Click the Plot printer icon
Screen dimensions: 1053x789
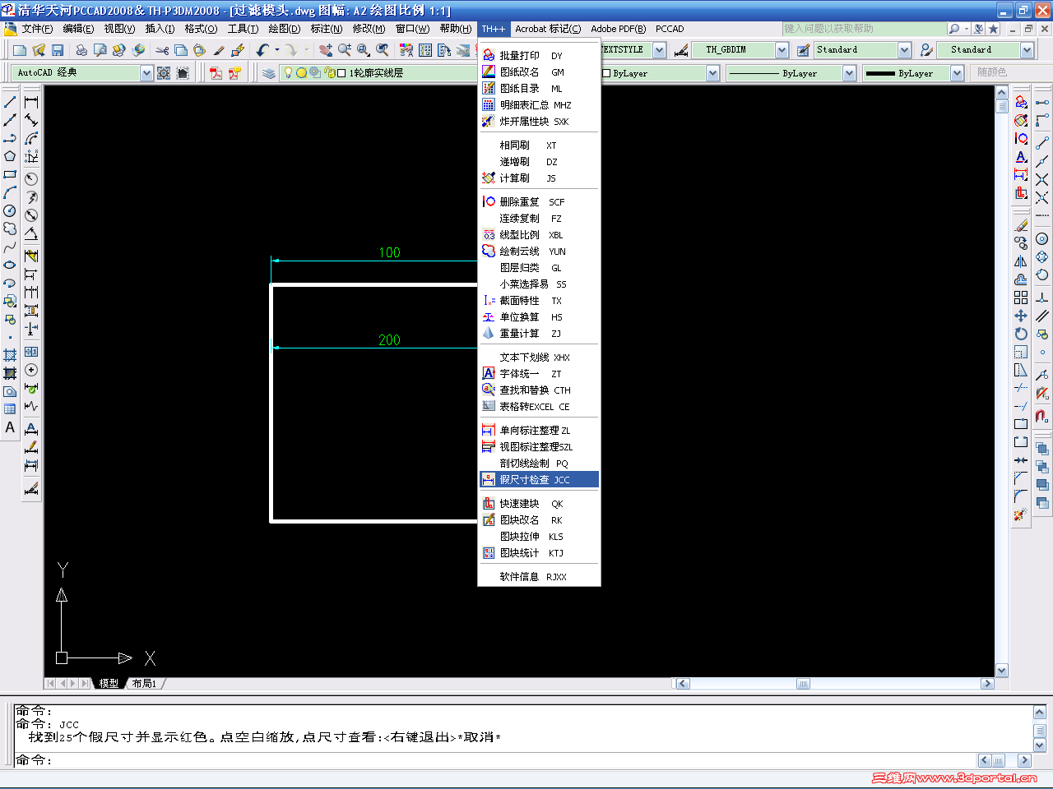tap(81, 50)
